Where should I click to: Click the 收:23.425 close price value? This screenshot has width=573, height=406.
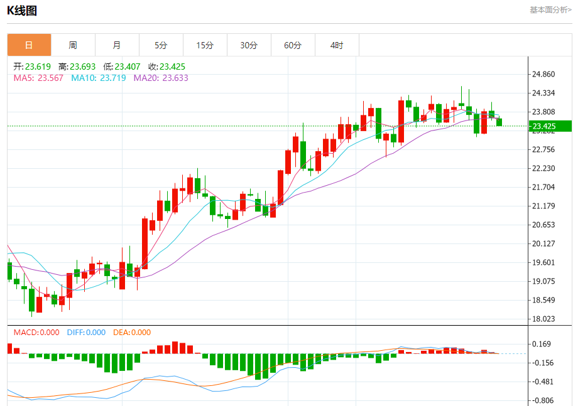pyautogui.click(x=166, y=67)
